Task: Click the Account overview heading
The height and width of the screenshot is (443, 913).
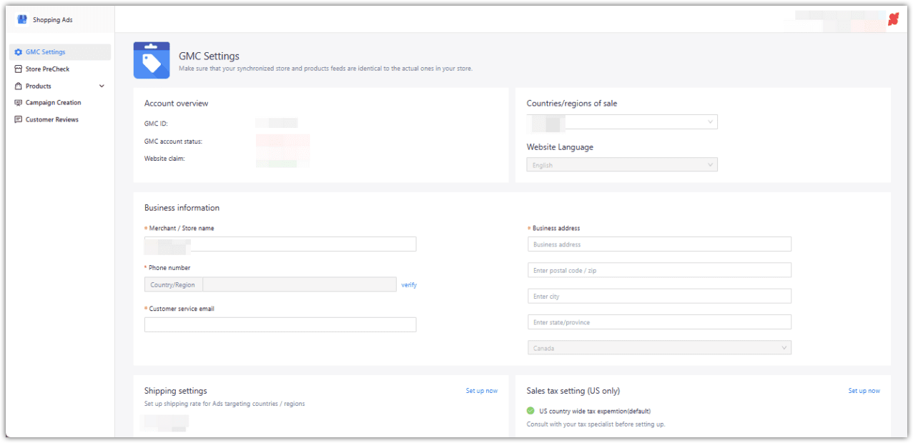Action: pyautogui.click(x=177, y=104)
